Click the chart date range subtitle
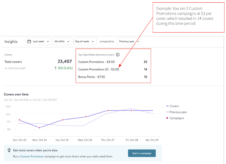 (30, 100)
